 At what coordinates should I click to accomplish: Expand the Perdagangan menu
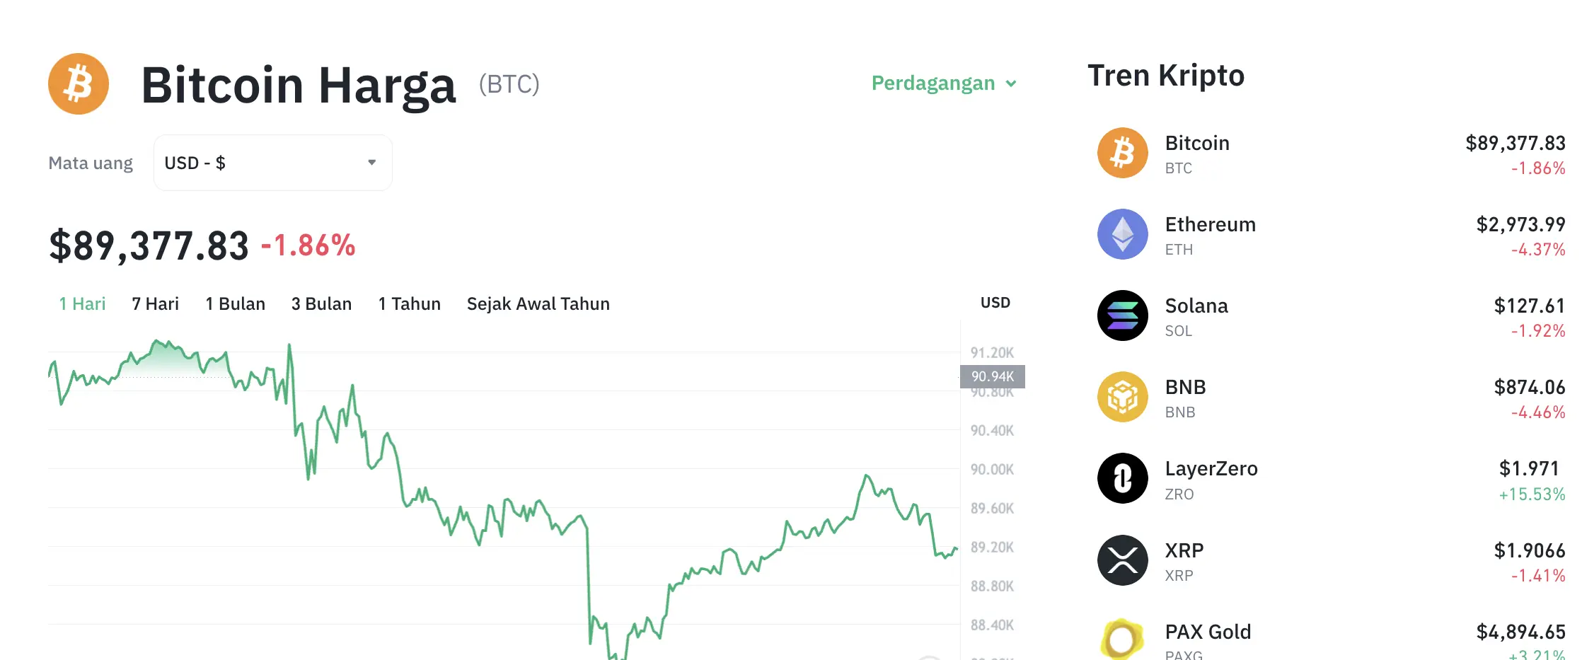pyautogui.click(x=943, y=83)
